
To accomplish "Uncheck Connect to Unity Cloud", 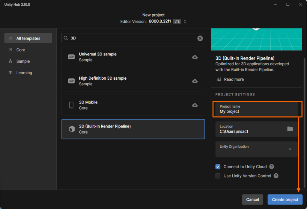I will click(x=218, y=167).
